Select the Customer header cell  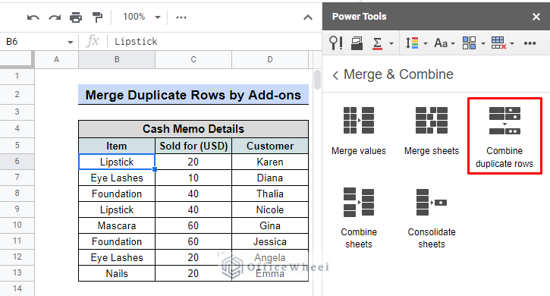(x=270, y=146)
